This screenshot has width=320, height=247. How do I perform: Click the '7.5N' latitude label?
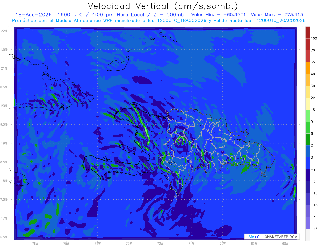click(4, 200)
